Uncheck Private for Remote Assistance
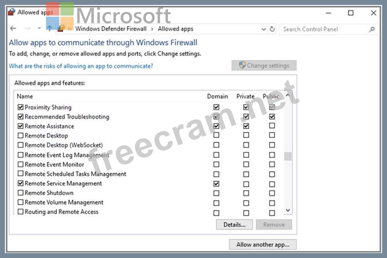387x258 pixels. coord(246,126)
